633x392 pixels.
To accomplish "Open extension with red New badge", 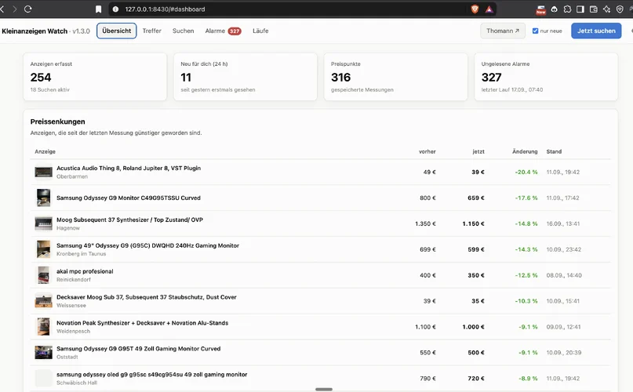I will [x=541, y=9].
